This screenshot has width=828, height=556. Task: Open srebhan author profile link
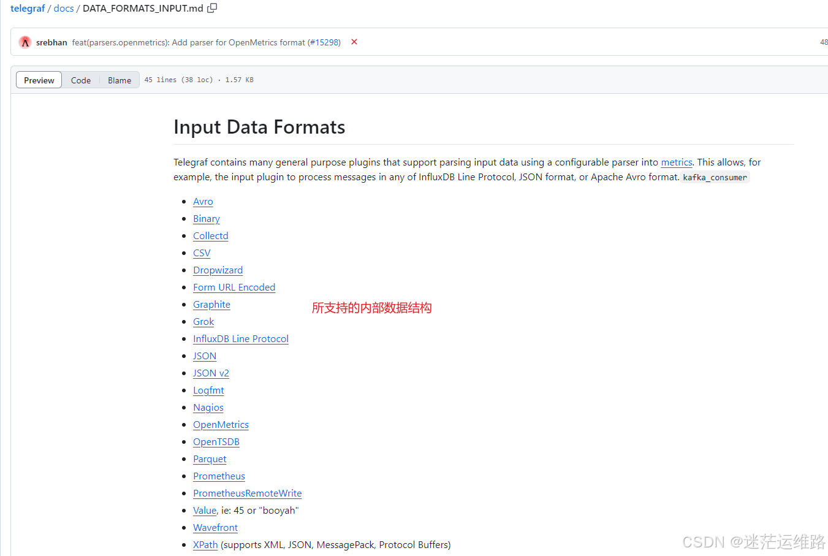point(51,42)
